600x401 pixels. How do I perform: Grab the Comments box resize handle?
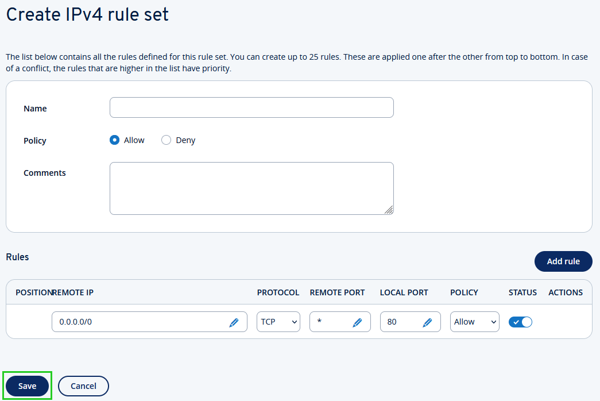389,210
